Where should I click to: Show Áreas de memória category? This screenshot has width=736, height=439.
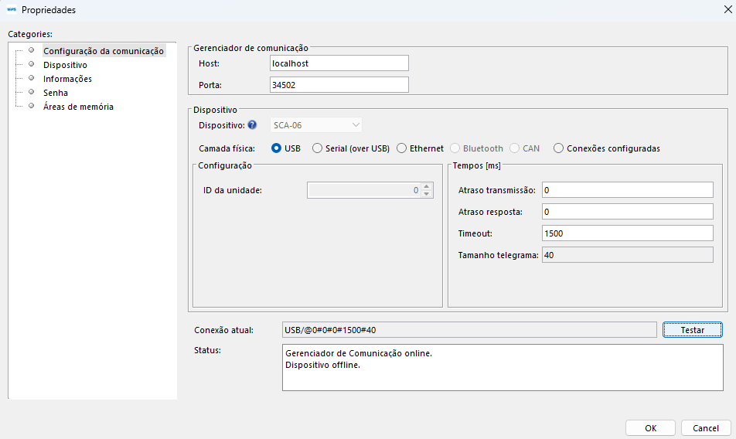tap(78, 107)
